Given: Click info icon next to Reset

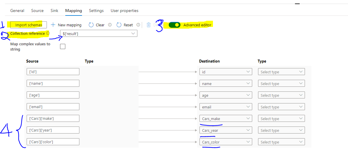Looking at the screenshot, I should pos(138,25).
